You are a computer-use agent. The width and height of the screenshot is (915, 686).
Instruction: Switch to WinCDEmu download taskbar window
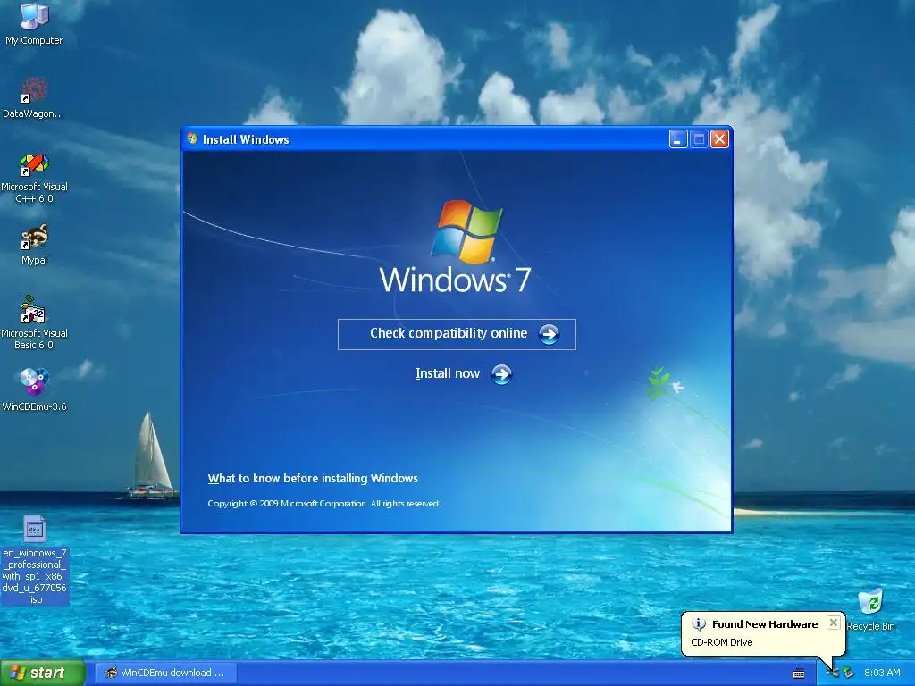165,673
